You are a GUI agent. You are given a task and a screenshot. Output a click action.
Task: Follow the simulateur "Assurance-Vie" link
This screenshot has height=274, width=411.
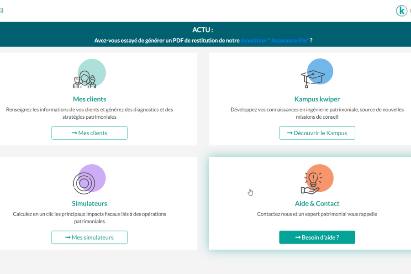[274, 40]
